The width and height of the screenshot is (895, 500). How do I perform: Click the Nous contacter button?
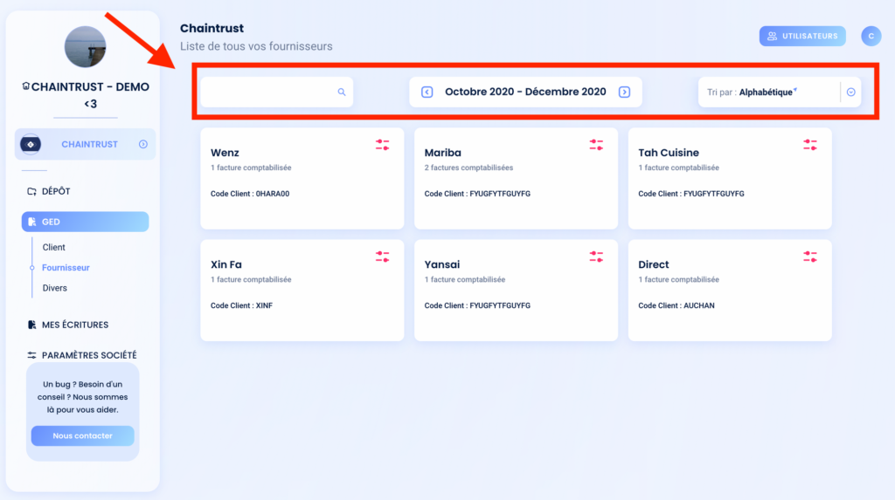point(83,435)
